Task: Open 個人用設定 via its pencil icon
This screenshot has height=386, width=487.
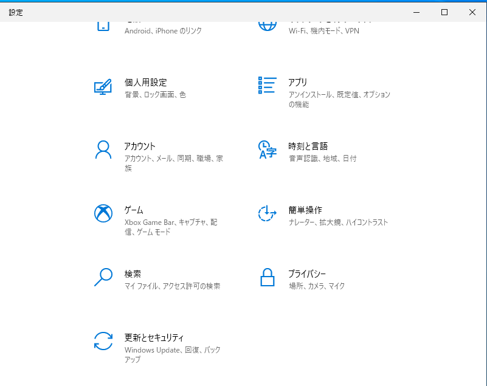Action: 103,87
